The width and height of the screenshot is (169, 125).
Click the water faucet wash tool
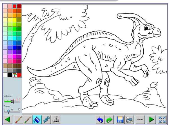point(56,119)
